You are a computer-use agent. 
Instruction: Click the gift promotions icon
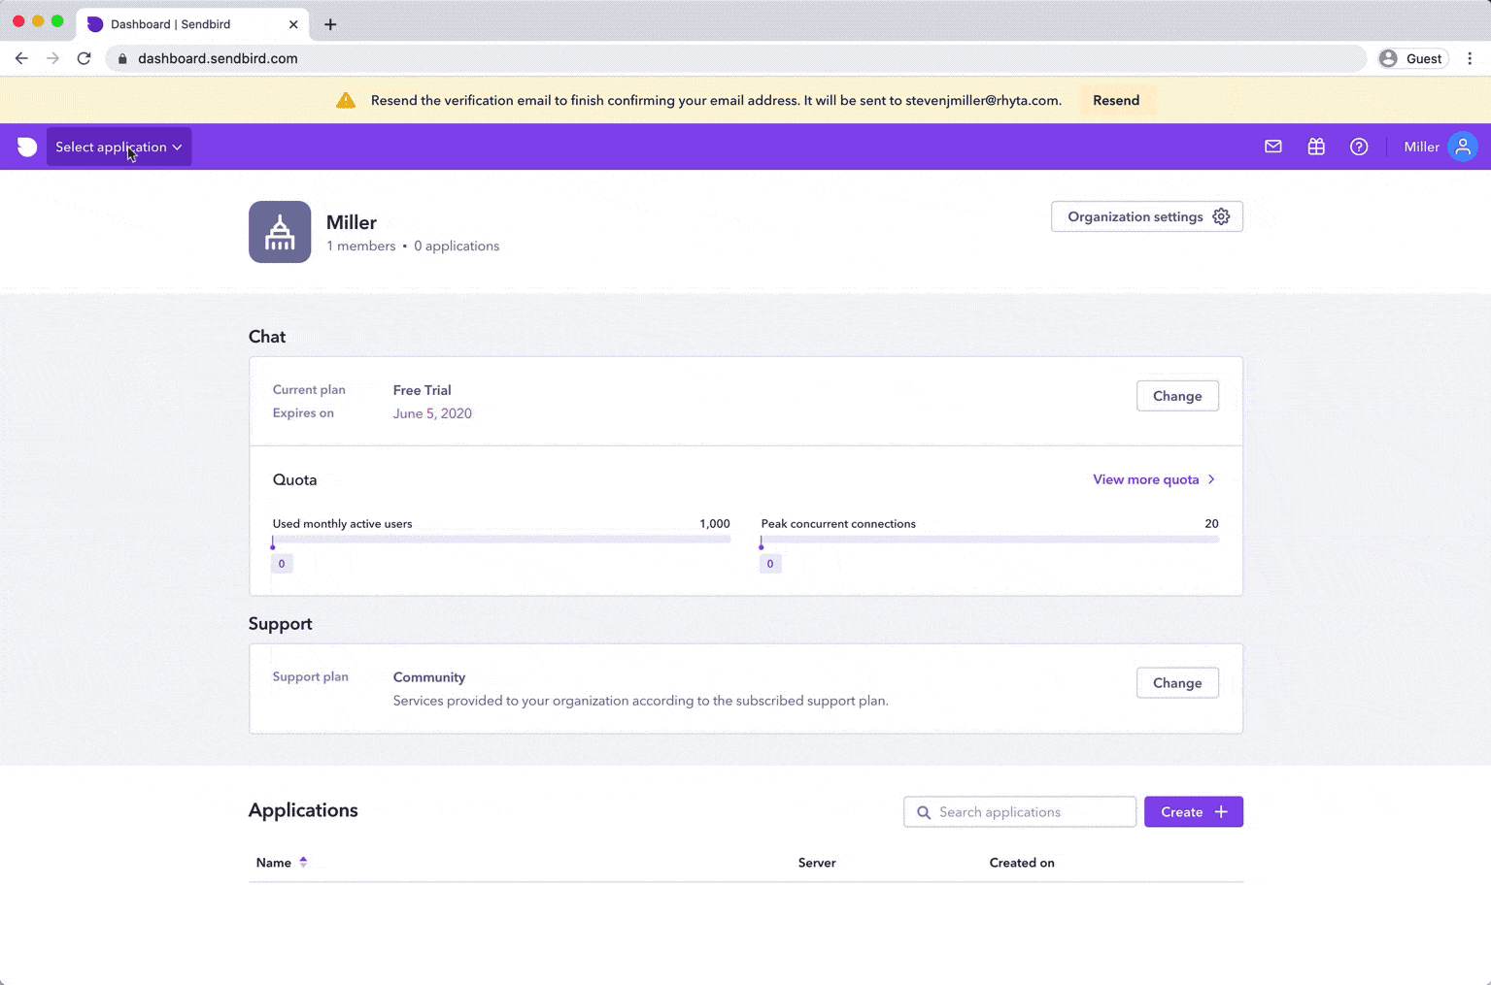pyautogui.click(x=1316, y=147)
